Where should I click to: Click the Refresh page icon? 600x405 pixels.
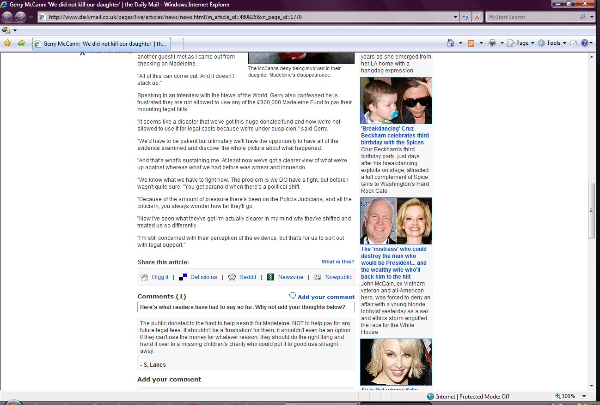tap(466, 17)
